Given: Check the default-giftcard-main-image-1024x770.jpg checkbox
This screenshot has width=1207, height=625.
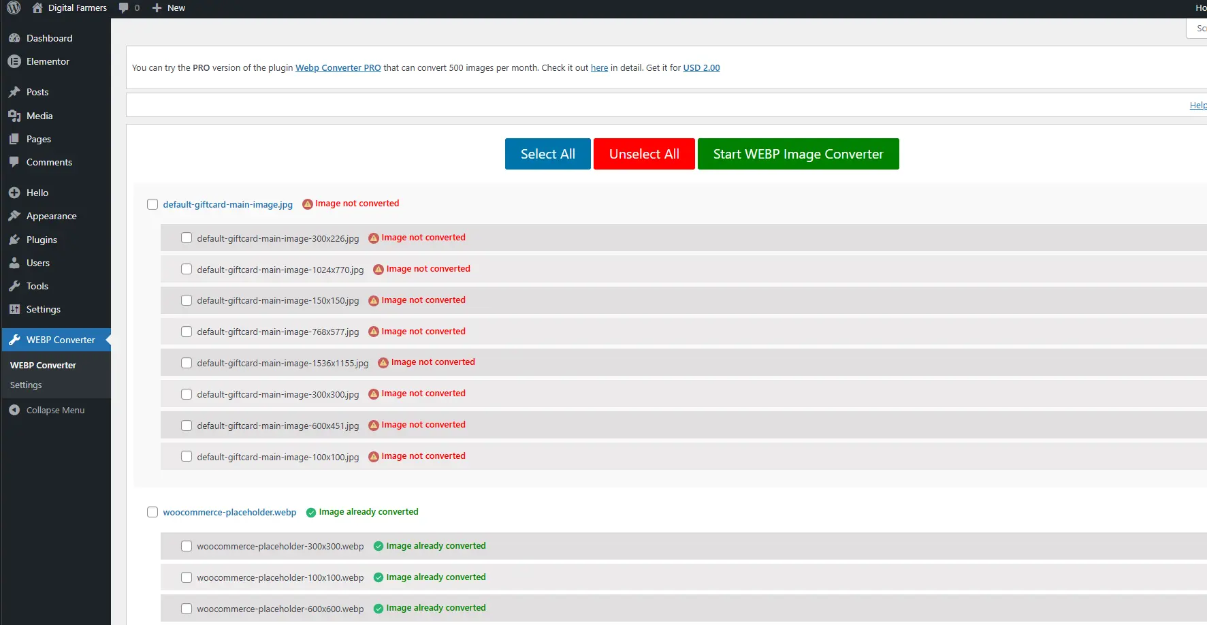Looking at the screenshot, I should point(187,269).
